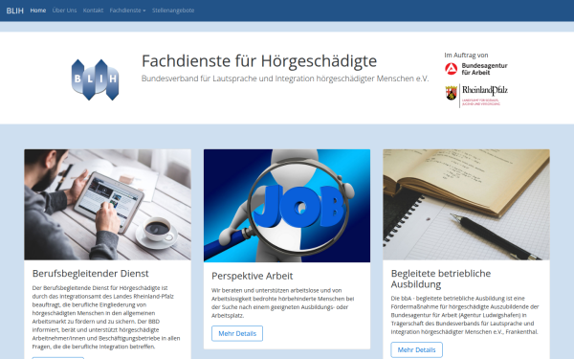Open the Stellenangebote page
Image resolution: width=574 pixels, height=359 pixels.
[173, 11]
